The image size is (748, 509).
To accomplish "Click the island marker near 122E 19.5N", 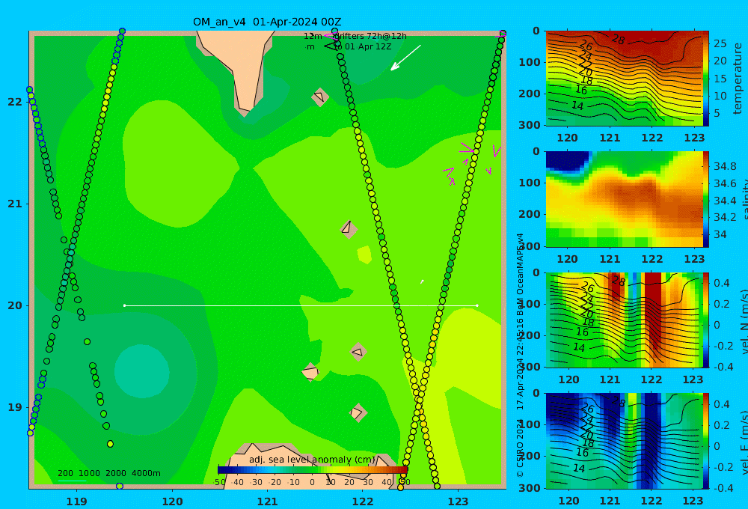I will click(x=358, y=353).
